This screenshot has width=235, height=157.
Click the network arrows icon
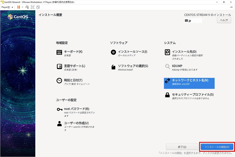(x=167, y=81)
